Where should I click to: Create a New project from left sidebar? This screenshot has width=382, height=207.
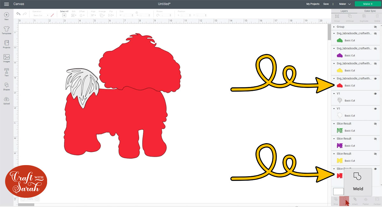6,16
